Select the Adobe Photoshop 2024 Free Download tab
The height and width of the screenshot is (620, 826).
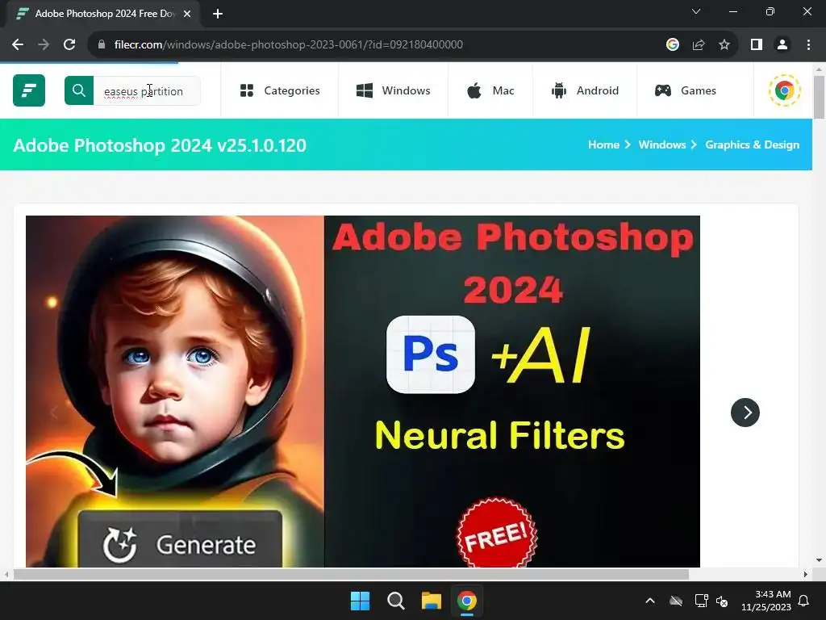coord(103,14)
